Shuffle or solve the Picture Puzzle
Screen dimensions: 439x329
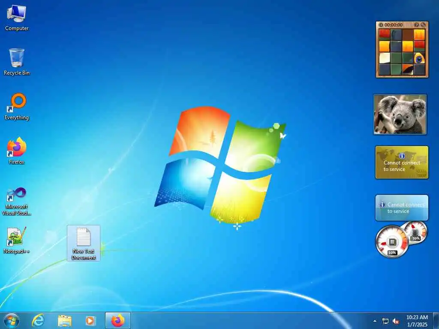[x=423, y=25]
